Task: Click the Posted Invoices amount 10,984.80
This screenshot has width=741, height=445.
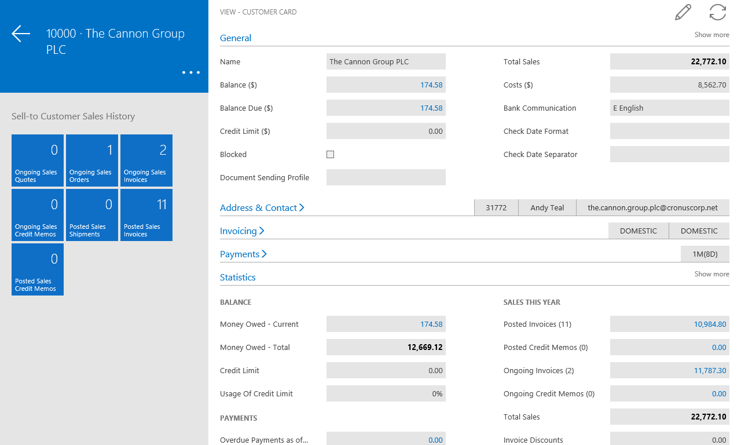Action: point(710,324)
